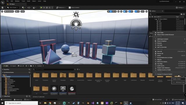Open the File menu
This screenshot has width=186, height=105.
point(7,1)
